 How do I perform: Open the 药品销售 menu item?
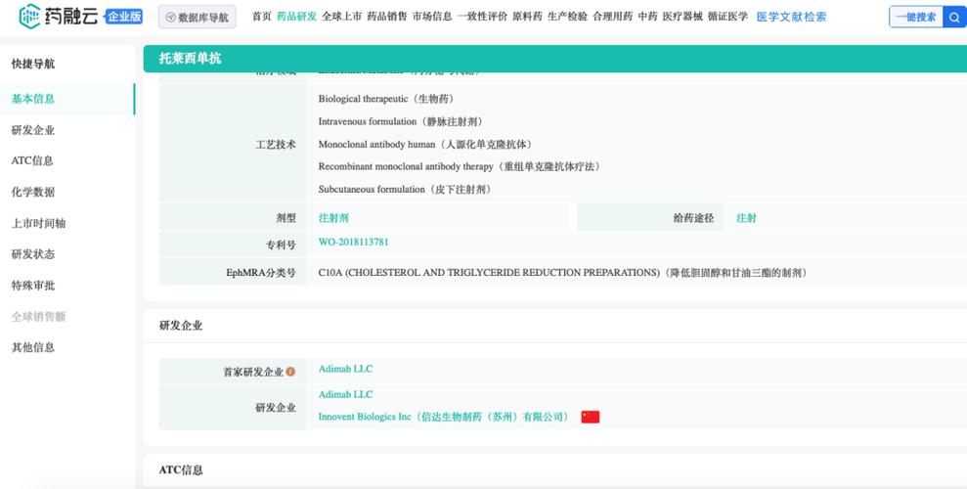(x=386, y=17)
